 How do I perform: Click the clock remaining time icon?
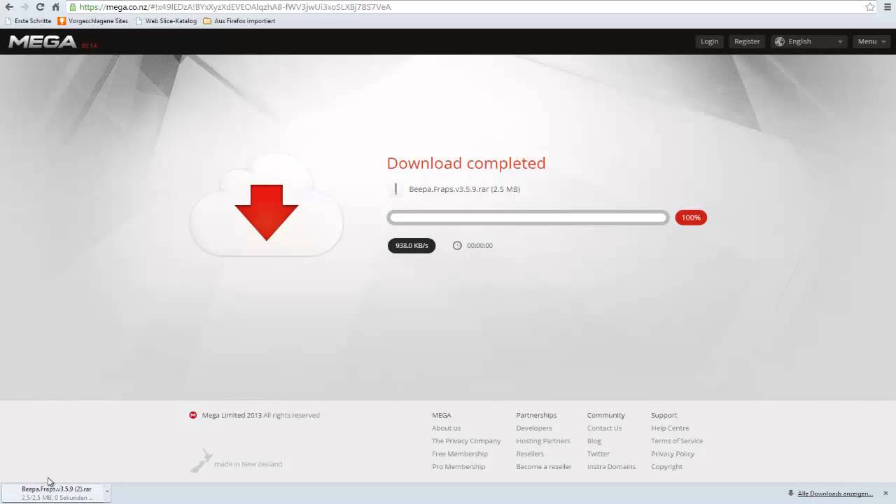(457, 246)
